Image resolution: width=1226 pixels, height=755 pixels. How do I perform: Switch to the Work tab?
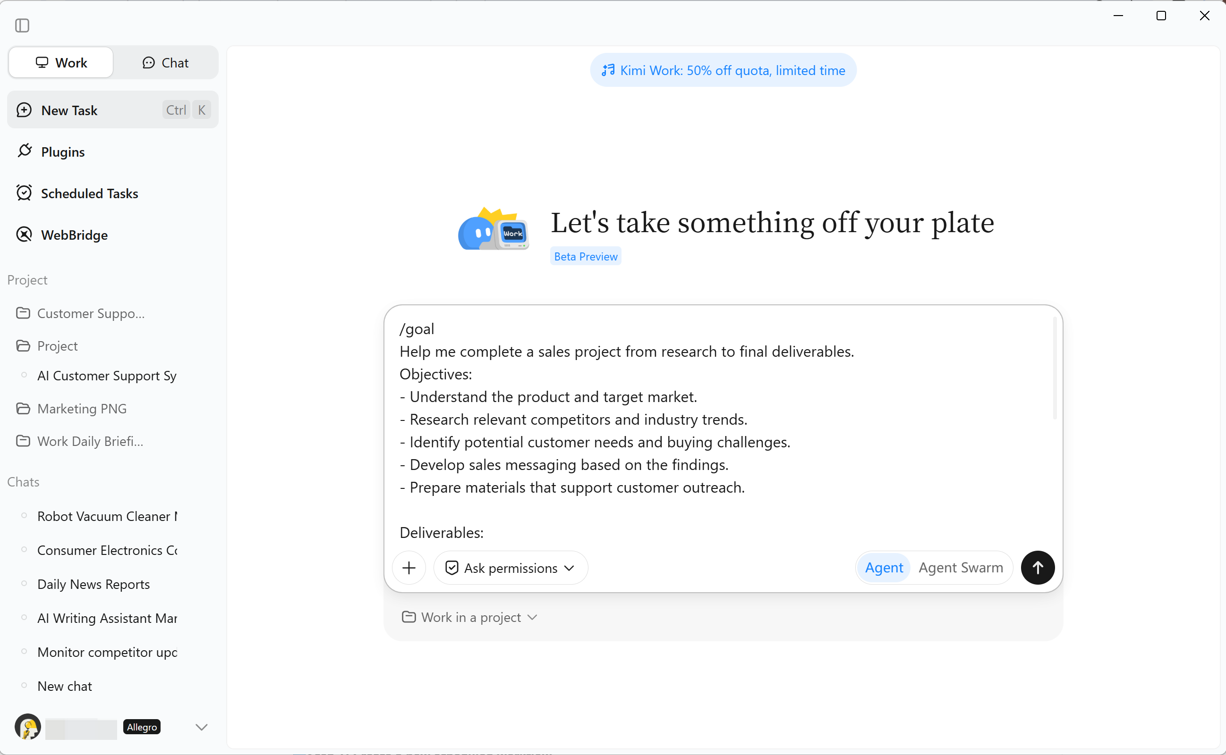[x=61, y=62]
